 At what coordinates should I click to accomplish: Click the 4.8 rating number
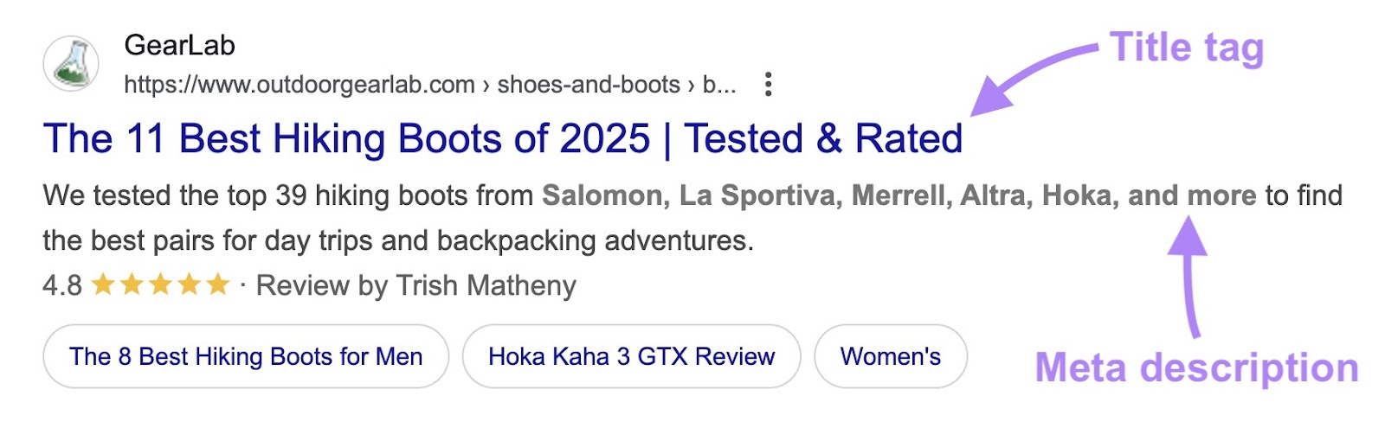click(x=62, y=285)
